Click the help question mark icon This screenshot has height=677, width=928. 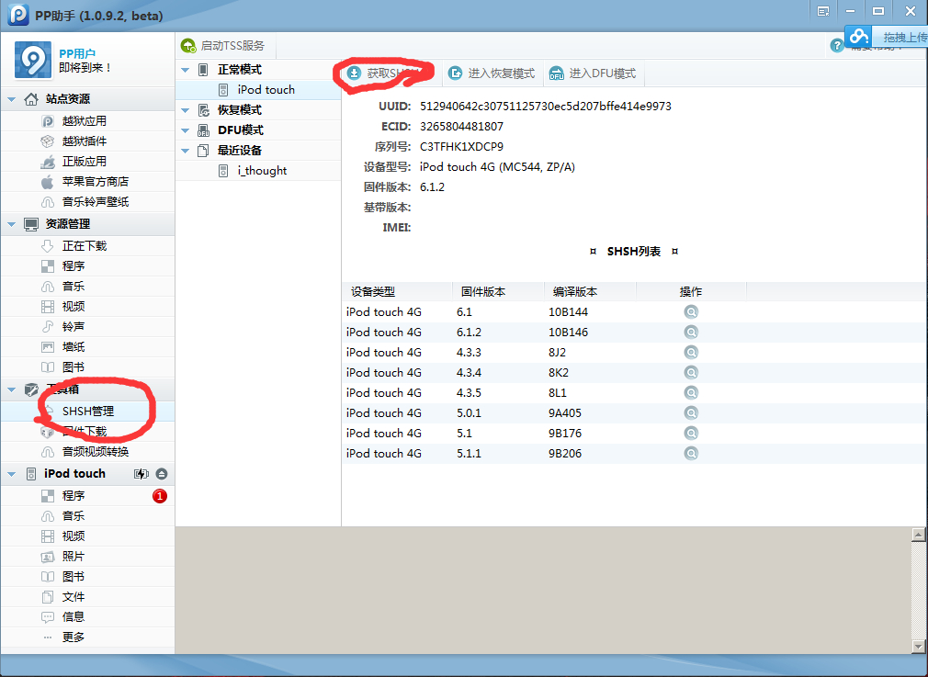[836, 46]
